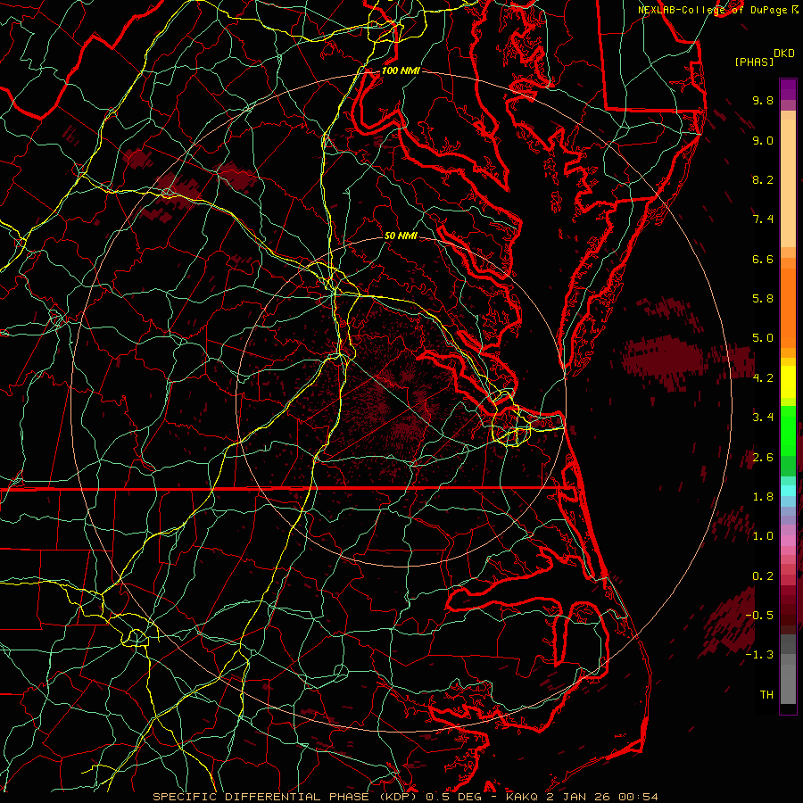Click the 0.2 scale value
803x803 pixels.
[763, 576]
